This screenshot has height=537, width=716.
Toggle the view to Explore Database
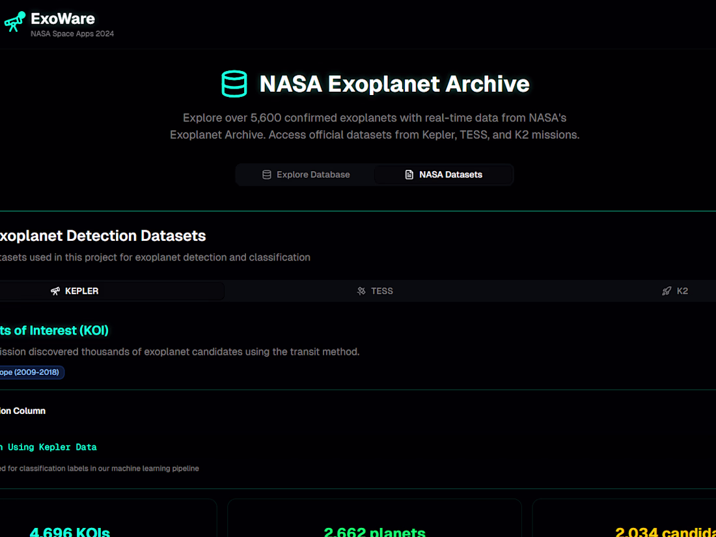click(305, 174)
